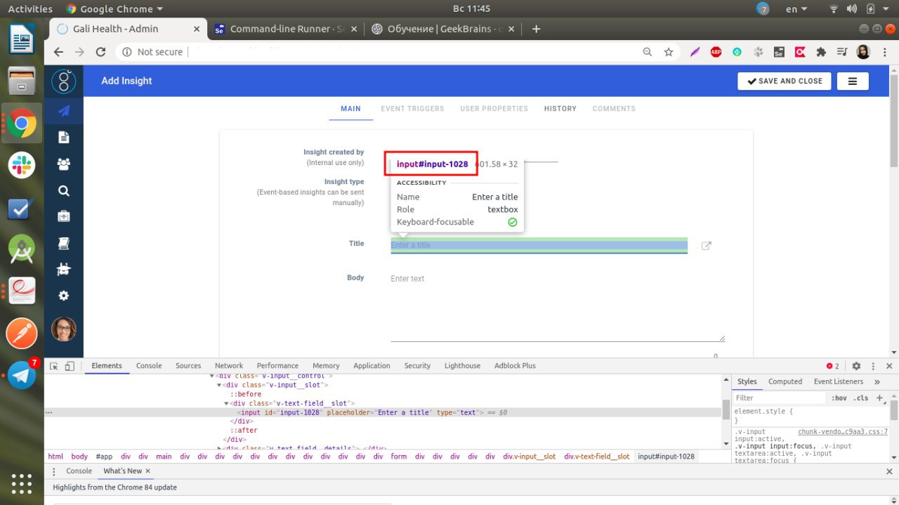Open the settings gear in admin sidebar
The width and height of the screenshot is (899, 505).
coord(64,296)
